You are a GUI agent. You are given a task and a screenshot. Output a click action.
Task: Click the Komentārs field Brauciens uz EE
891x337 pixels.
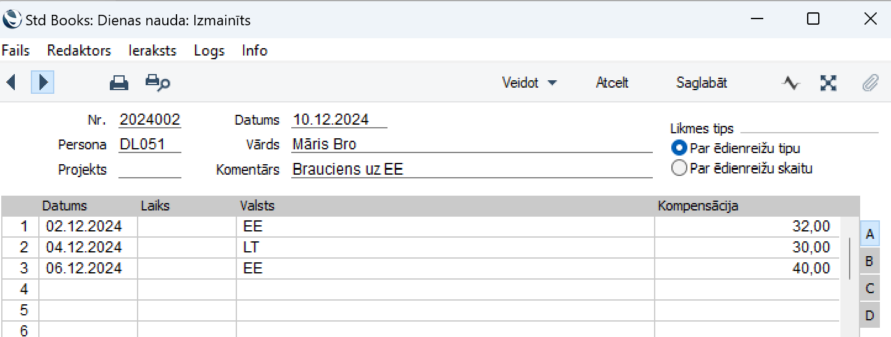471,169
